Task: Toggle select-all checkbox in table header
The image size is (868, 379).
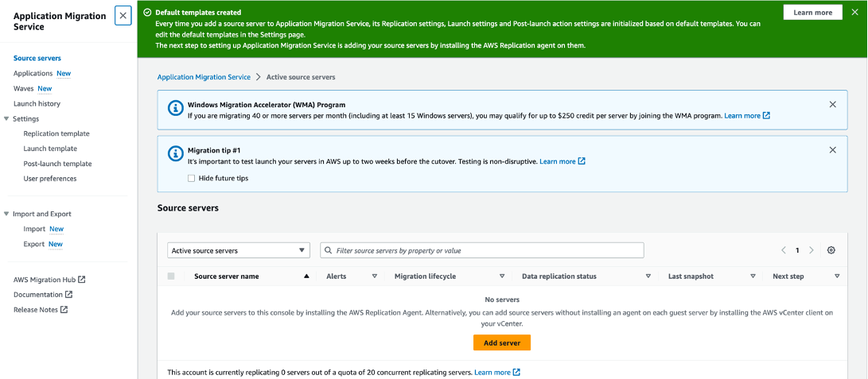Action: (171, 277)
